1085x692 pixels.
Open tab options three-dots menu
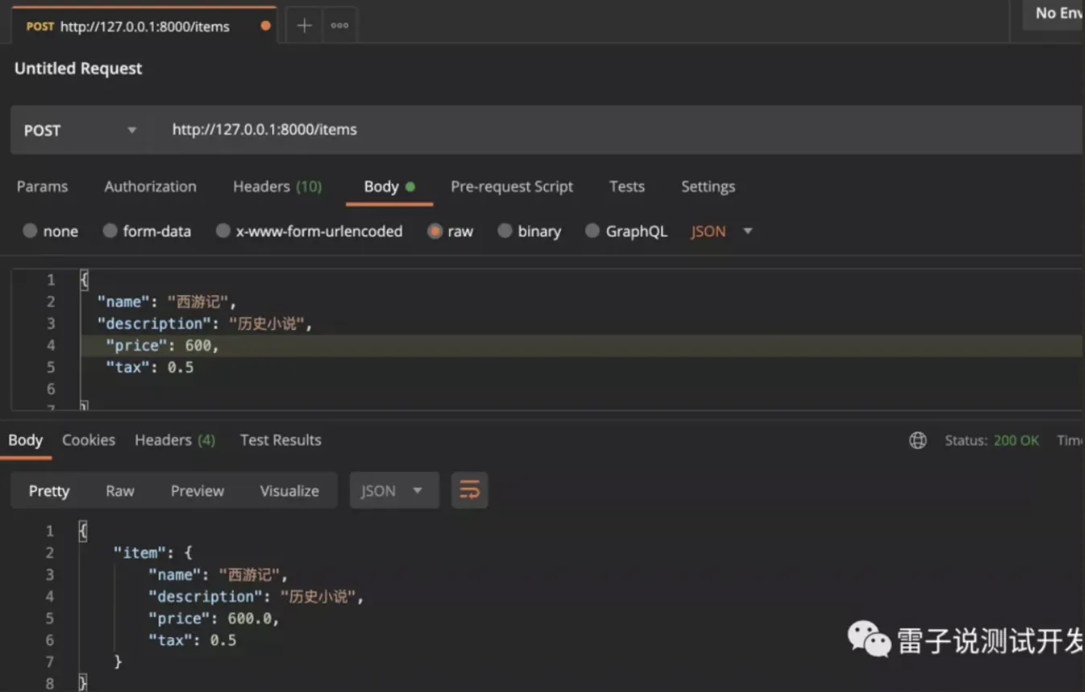(x=340, y=26)
